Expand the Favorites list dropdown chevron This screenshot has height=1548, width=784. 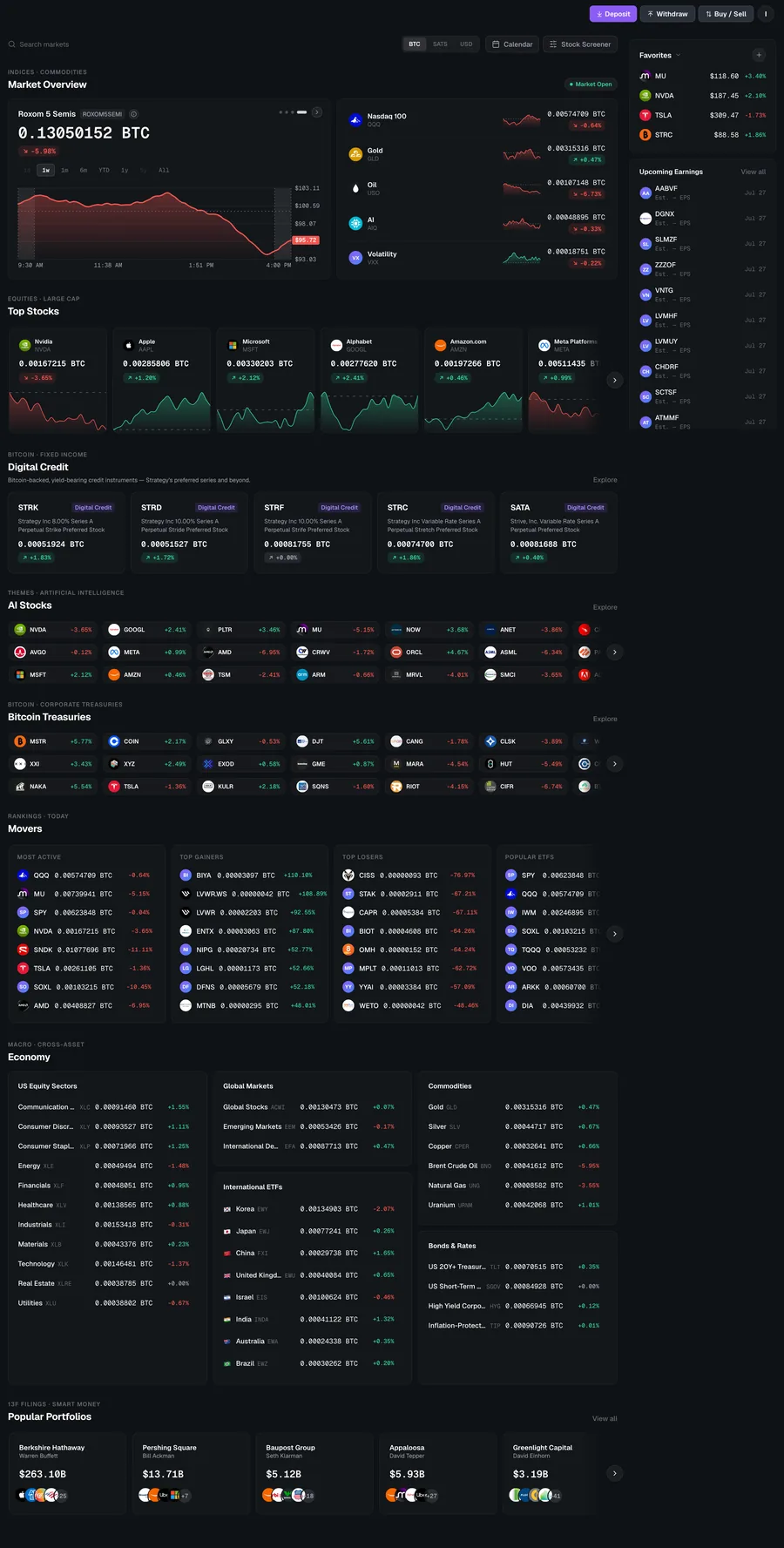click(x=679, y=56)
